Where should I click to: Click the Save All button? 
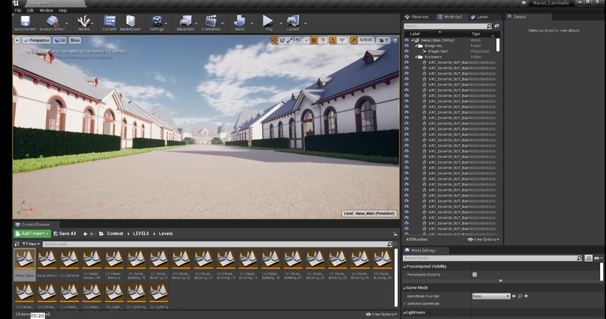(x=65, y=233)
